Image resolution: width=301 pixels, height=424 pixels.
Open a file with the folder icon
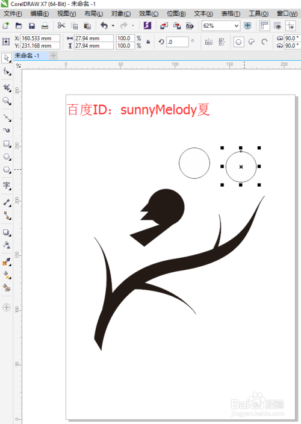click(19, 26)
